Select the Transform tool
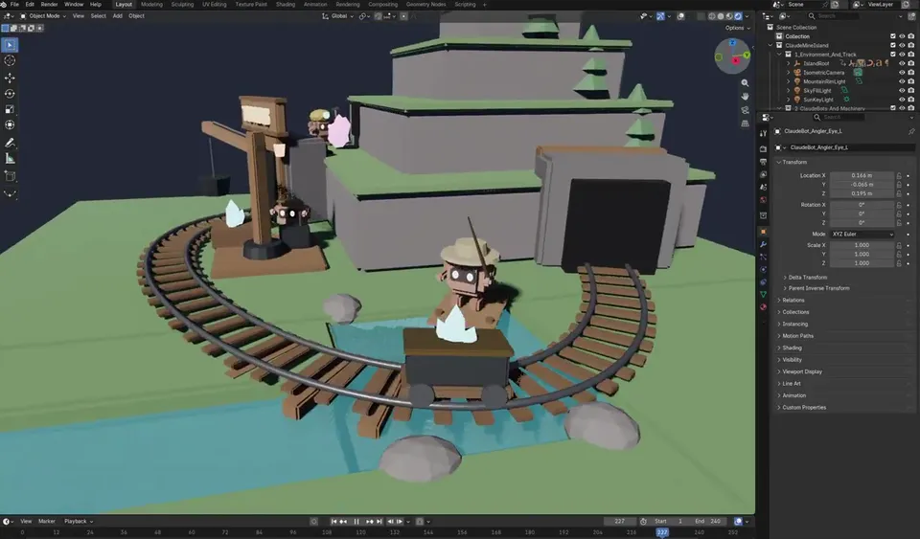Screen dimensions: 920x539 10,124
